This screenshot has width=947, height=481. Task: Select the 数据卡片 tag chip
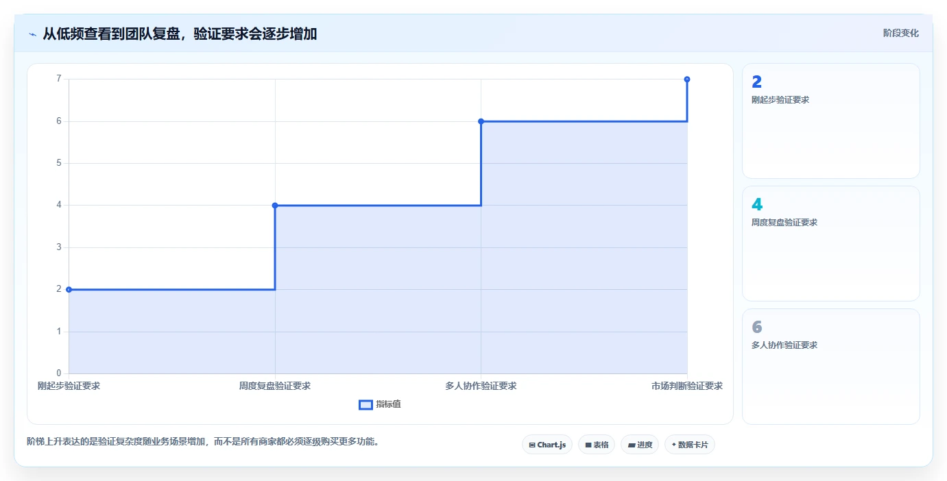point(690,445)
